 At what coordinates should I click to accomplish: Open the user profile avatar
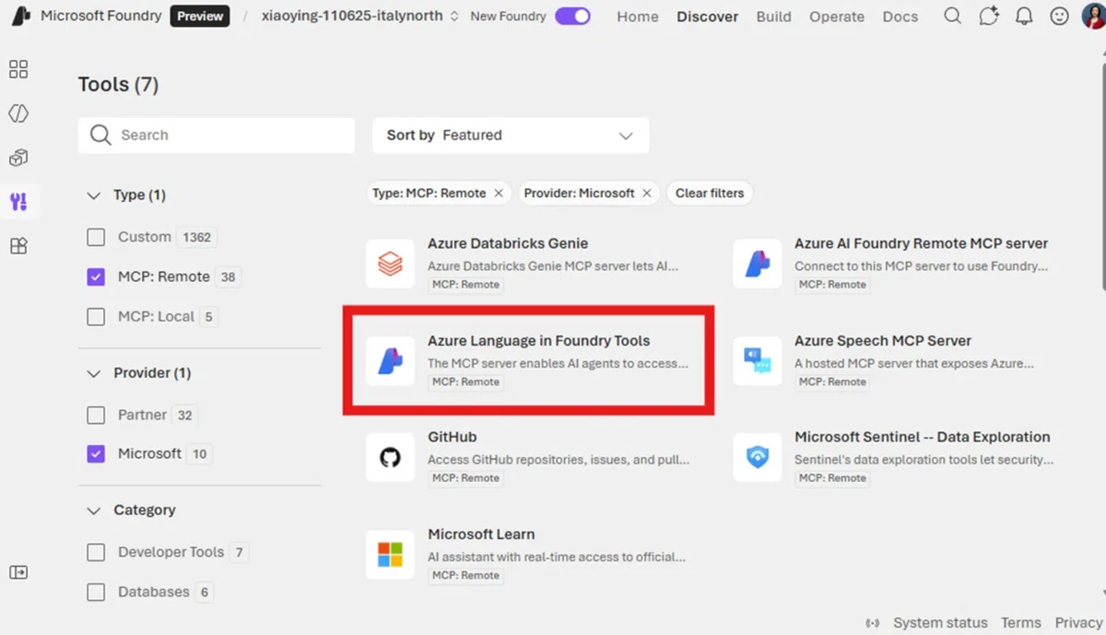pyautogui.click(x=1094, y=16)
